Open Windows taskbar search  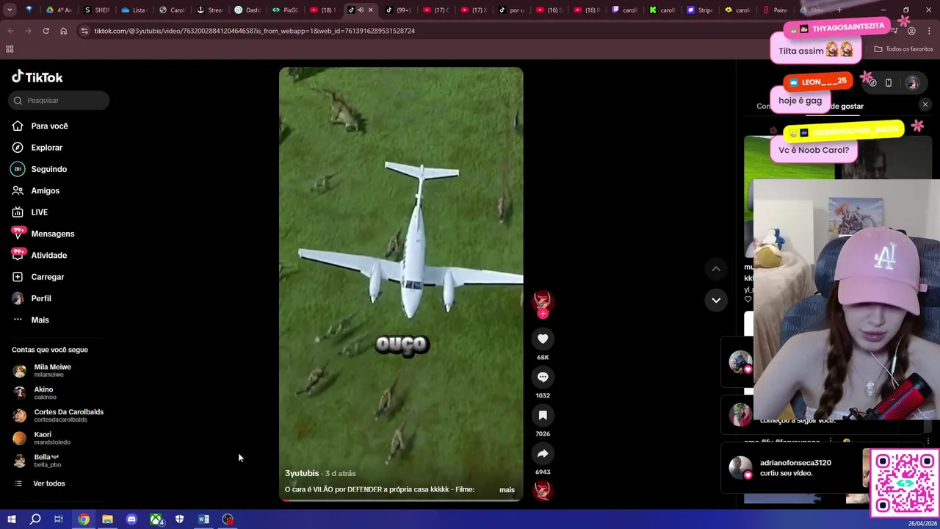35,519
